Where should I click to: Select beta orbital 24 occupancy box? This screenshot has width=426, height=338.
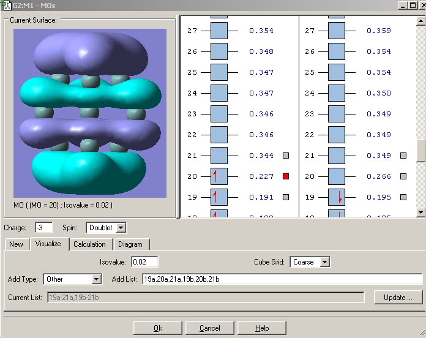click(x=337, y=93)
